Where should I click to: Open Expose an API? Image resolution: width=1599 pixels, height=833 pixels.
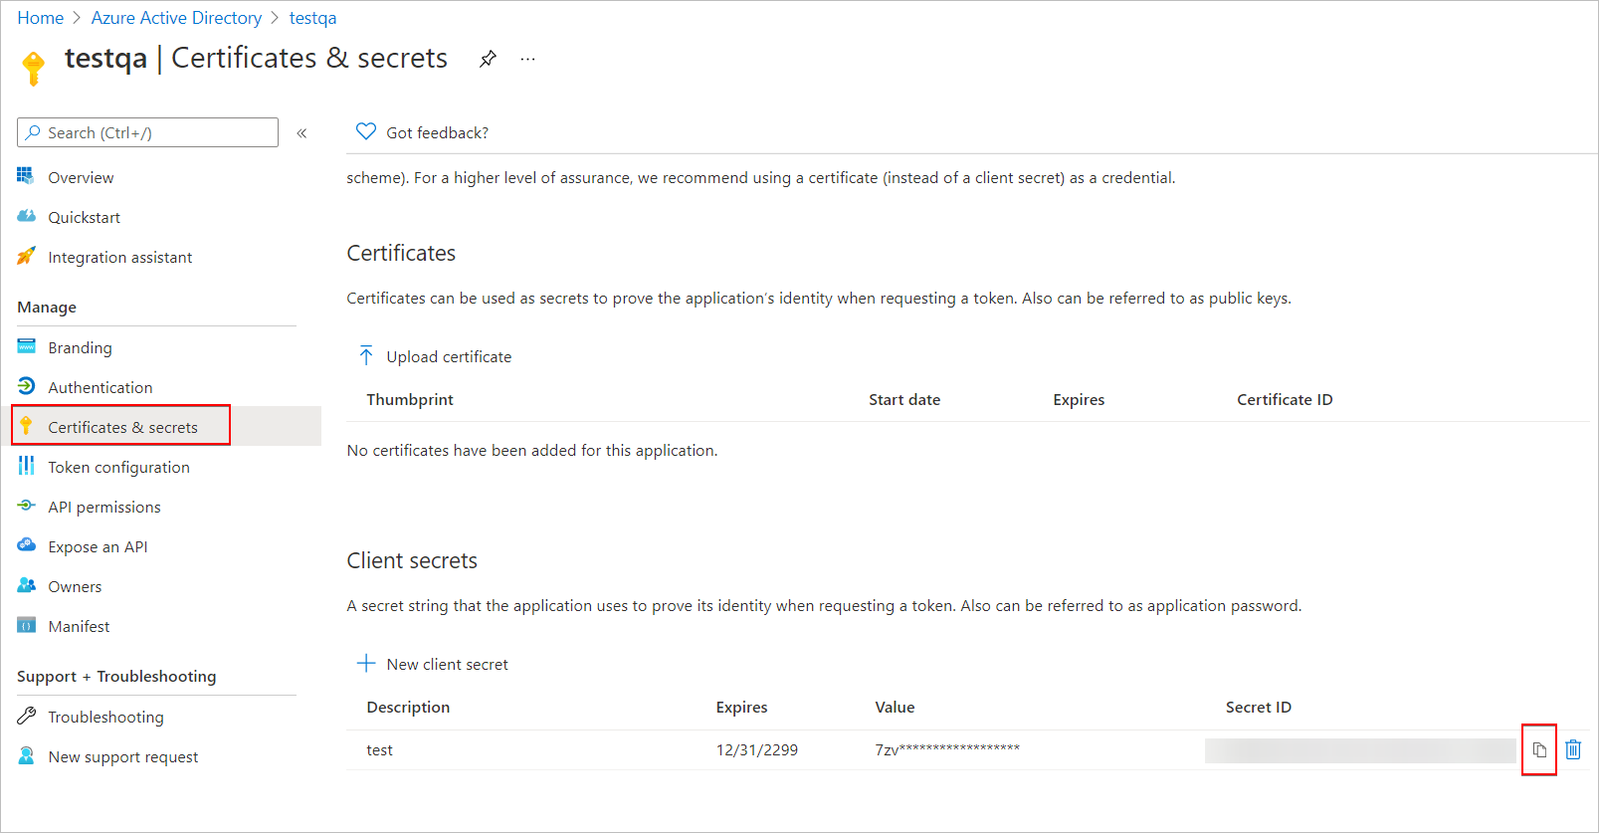tap(98, 547)
